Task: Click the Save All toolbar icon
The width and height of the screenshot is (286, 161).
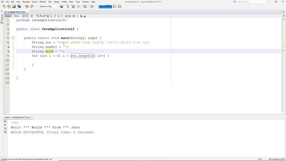Action: point(19,6)
